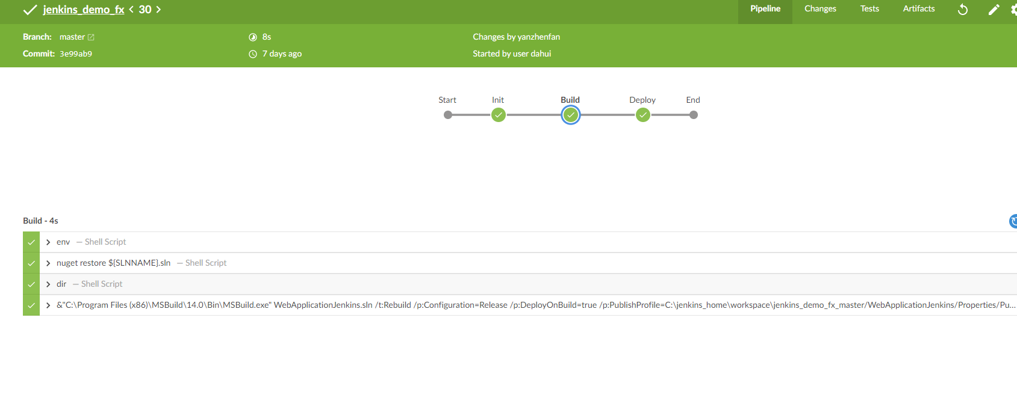Click 'Started by user dahui' text
1017x398 pixels.
click(x=512, y=54)
